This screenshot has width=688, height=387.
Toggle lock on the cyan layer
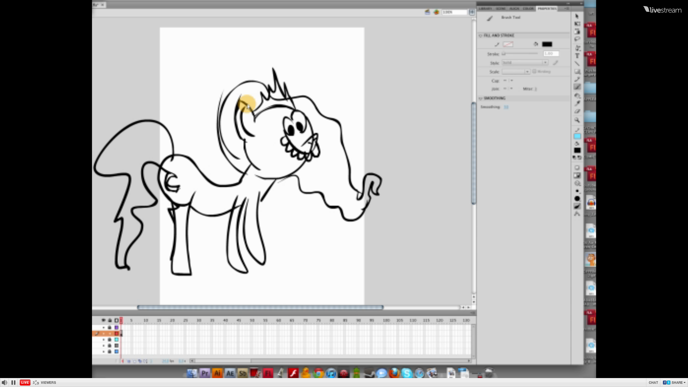[110, 340]
